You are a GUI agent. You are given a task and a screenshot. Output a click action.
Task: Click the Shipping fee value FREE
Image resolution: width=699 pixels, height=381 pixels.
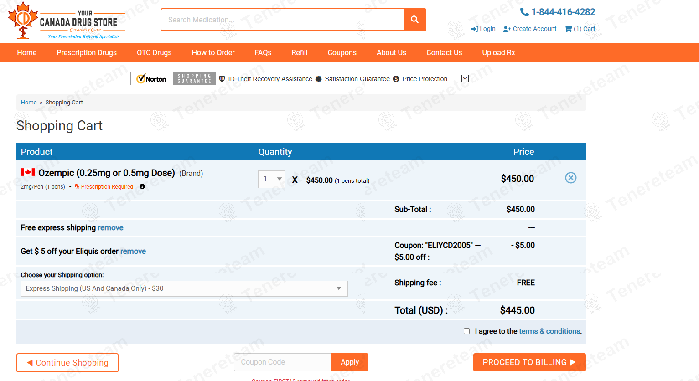(x=526, y=283)
